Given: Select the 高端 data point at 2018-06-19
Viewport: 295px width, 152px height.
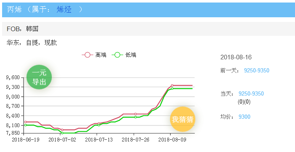Looking at the screenshot, I should pos(26,122).
